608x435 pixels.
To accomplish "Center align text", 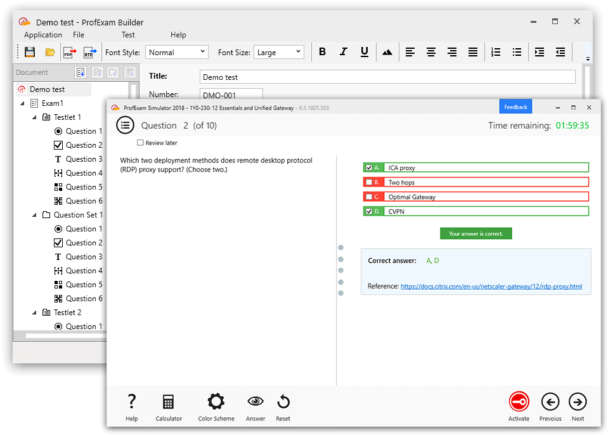I will tap(430, 52).
